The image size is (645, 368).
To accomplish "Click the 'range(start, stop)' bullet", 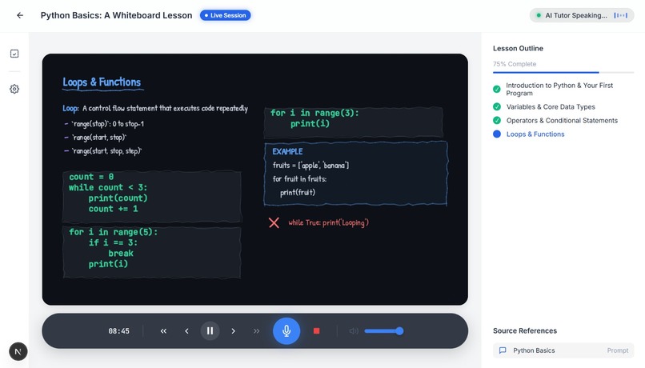I will pyautogui.click(x=99, y=138).
